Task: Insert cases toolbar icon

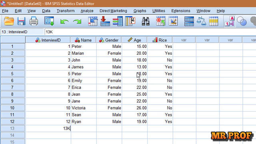Action: pos(161,21)
